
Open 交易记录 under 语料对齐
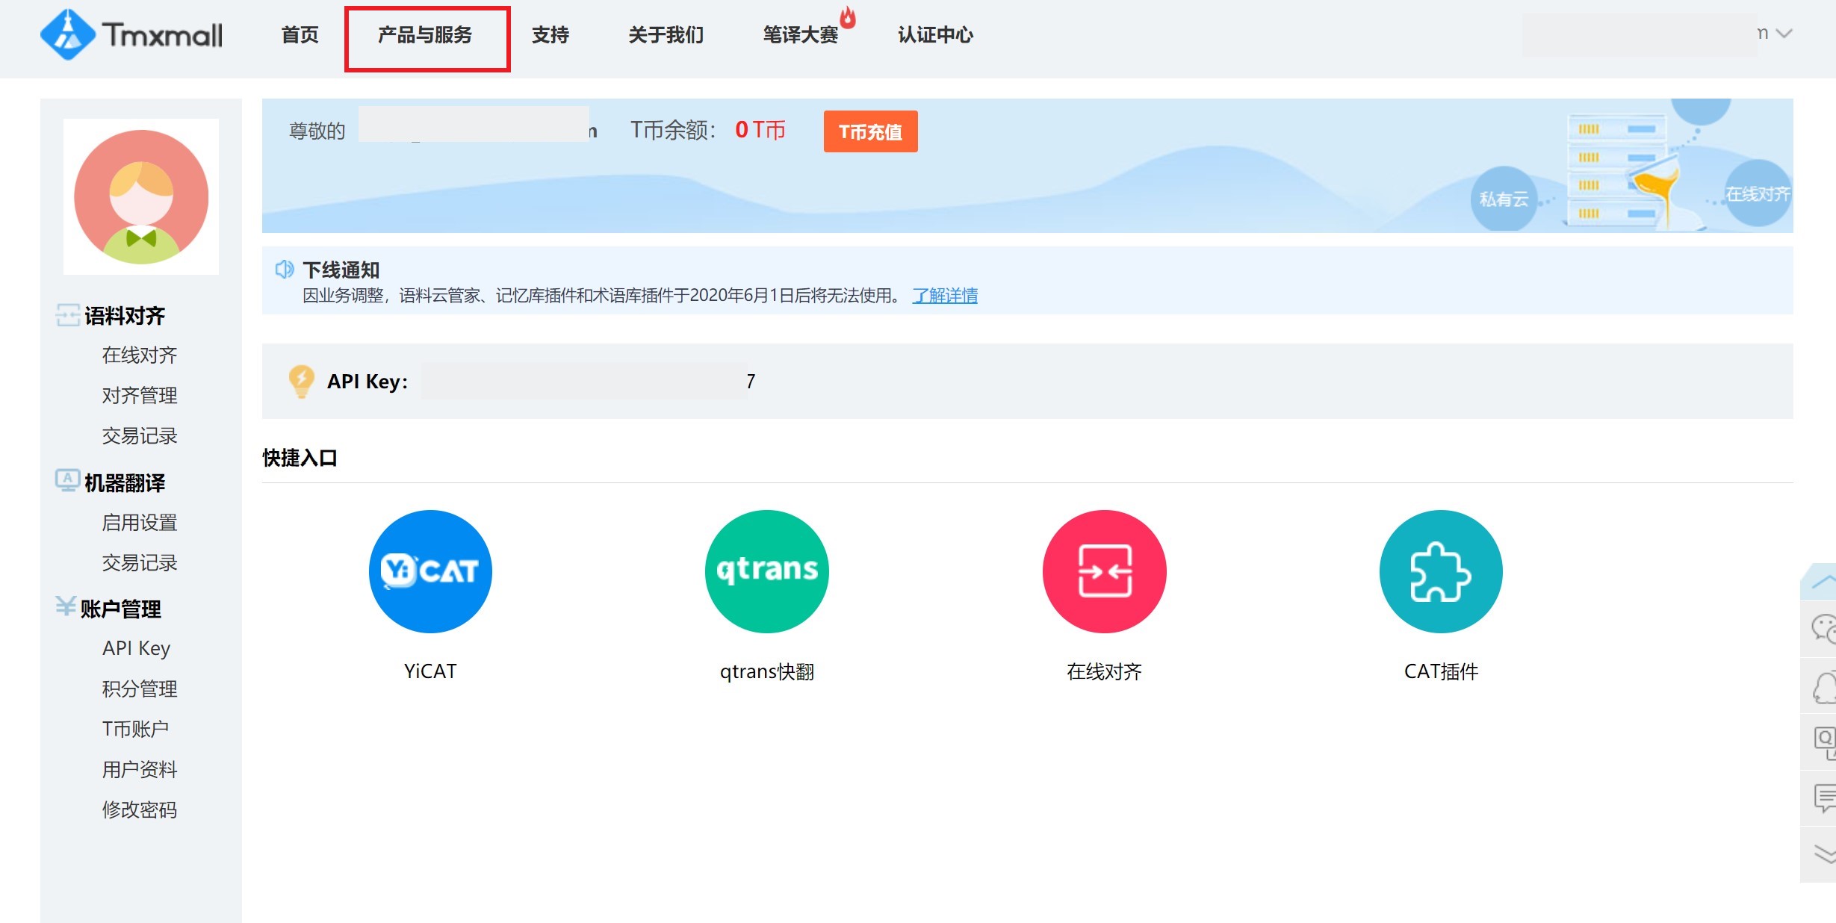click(x=140, y=436)
